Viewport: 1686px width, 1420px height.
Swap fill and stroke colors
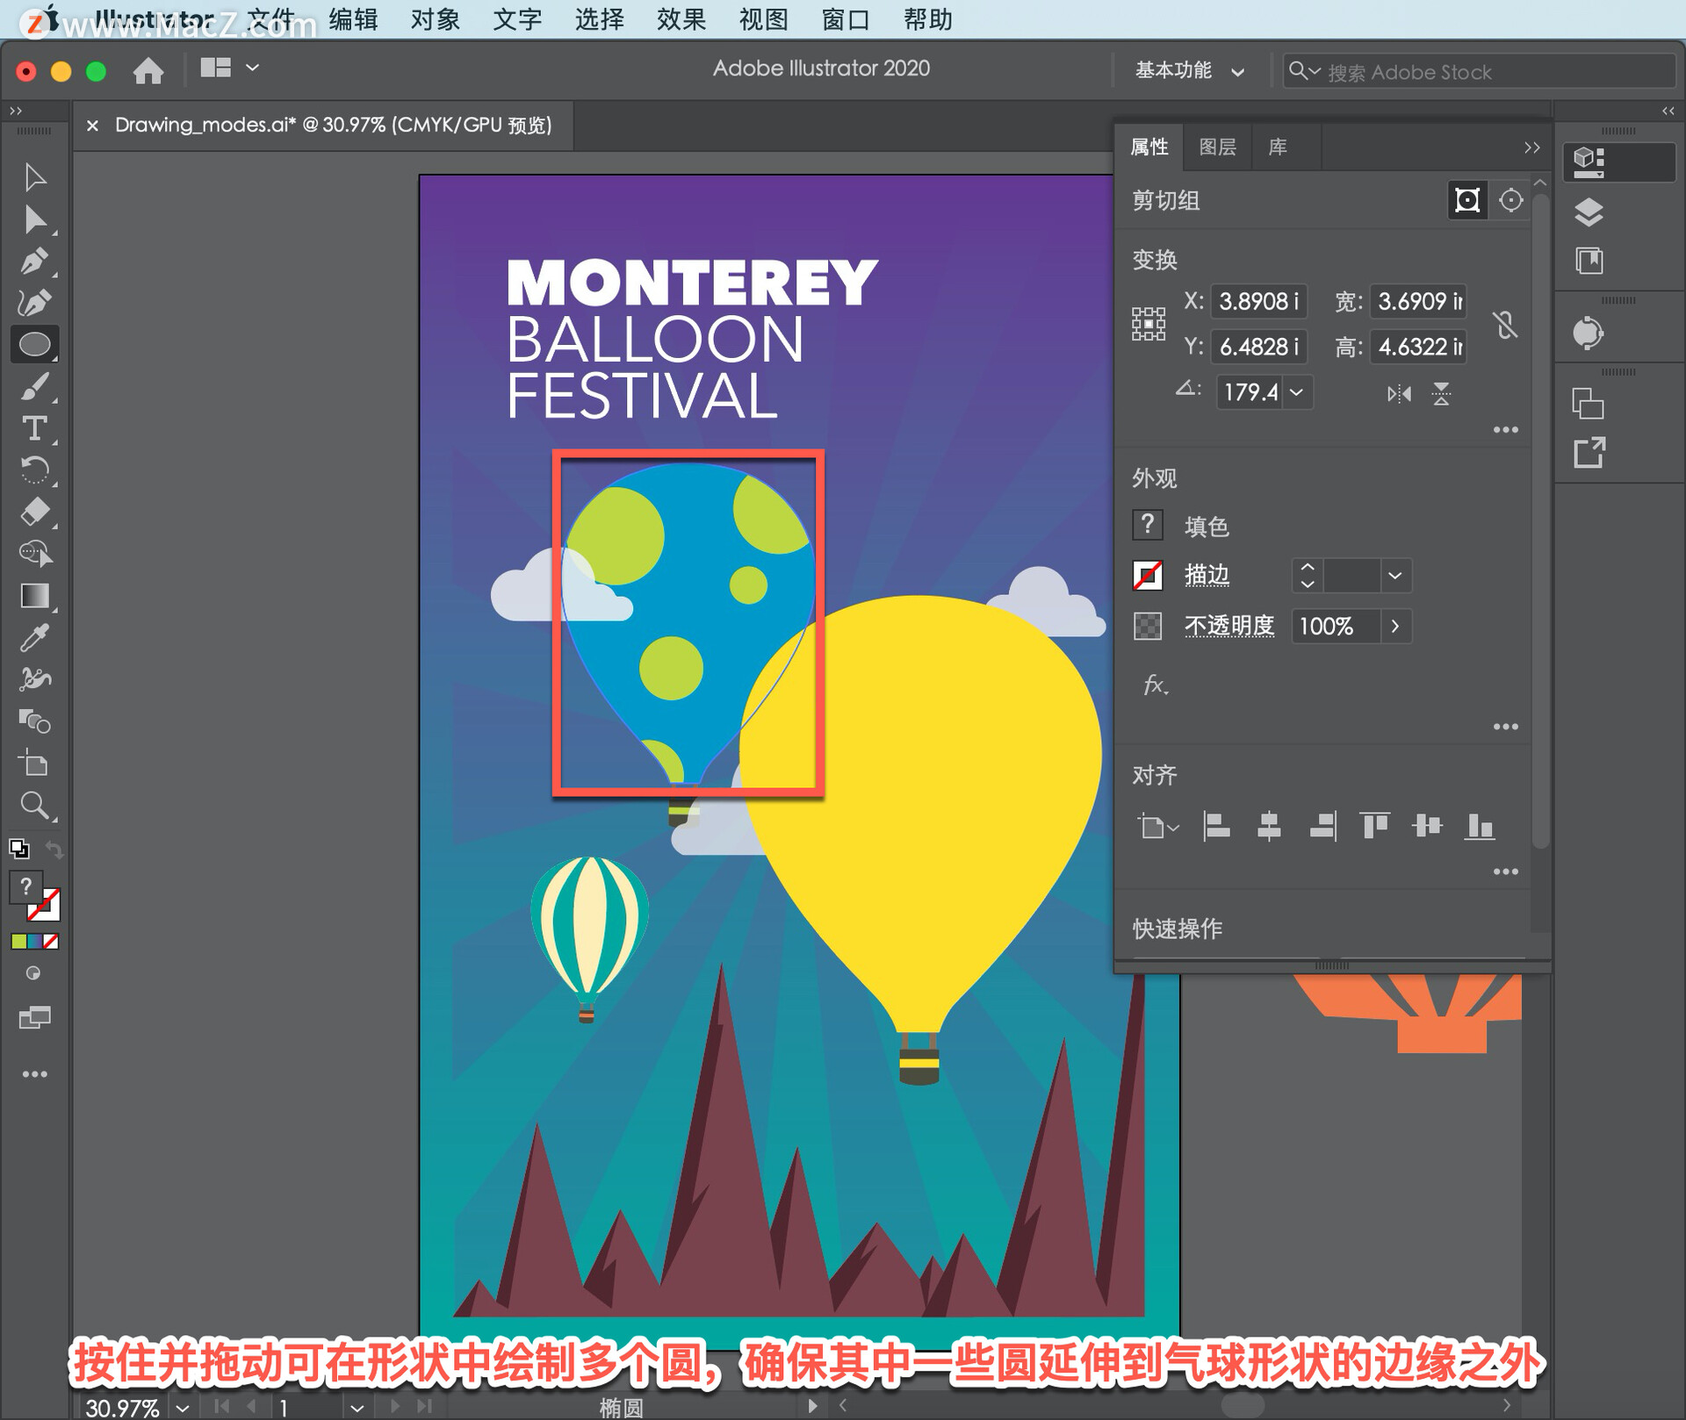click(54, 850)
